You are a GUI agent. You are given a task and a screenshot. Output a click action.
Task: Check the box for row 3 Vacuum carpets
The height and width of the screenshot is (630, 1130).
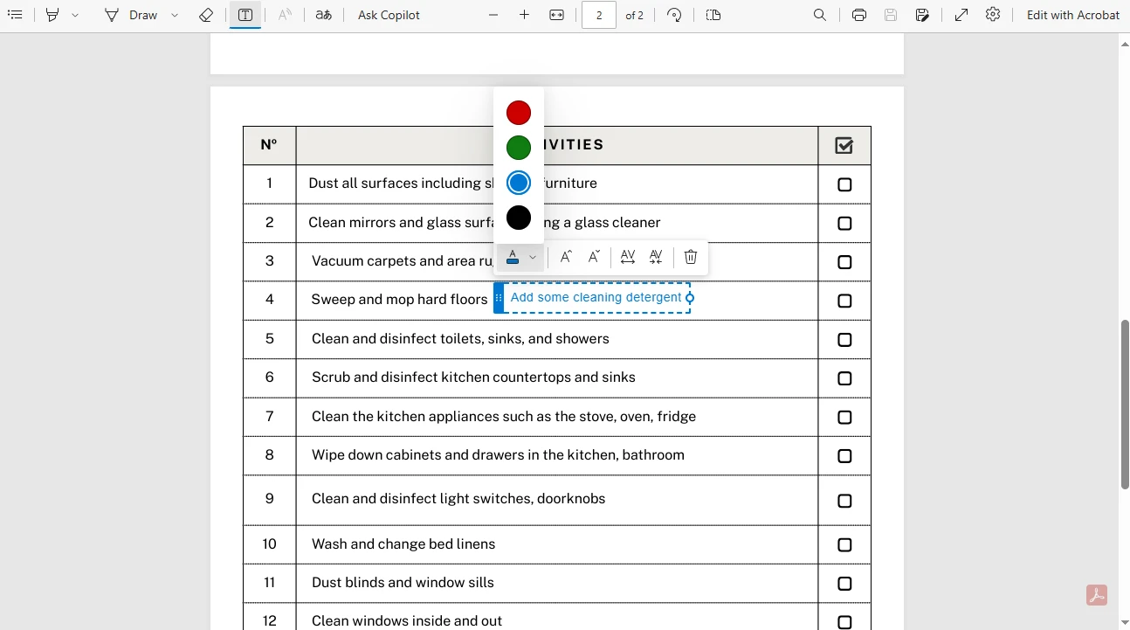(x=844, y=262)
